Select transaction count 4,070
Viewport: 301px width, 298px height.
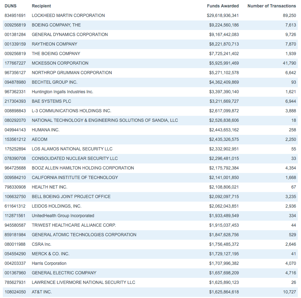pos(290,263)
